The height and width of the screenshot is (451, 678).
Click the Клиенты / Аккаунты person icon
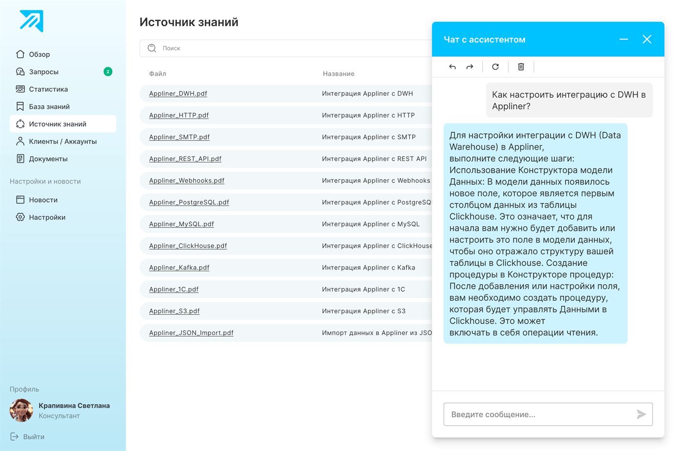(x=20, y=141)
